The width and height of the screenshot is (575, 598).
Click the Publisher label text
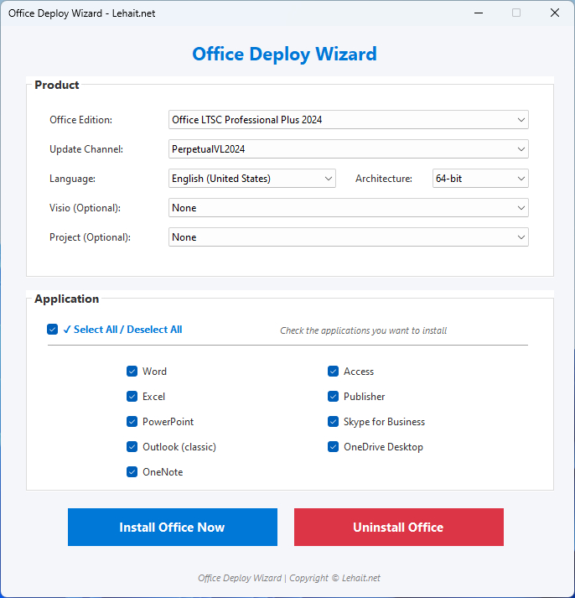pyautogui.click(x=365, y=397)
